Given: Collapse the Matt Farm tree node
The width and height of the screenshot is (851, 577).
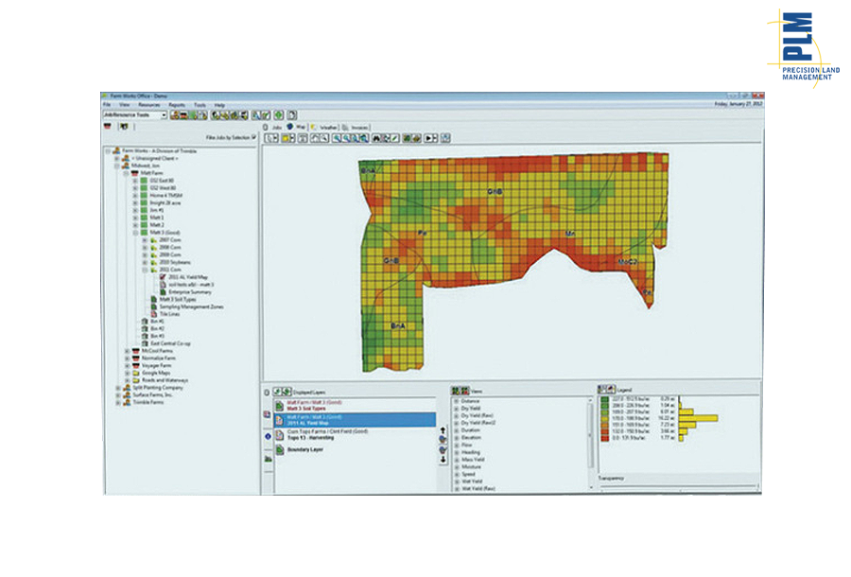Looking at the screenshot, I should [126, 173].
